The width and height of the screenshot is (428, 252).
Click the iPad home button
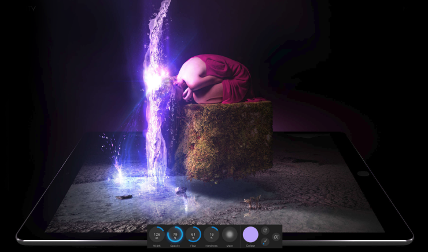tap(363, 174)
